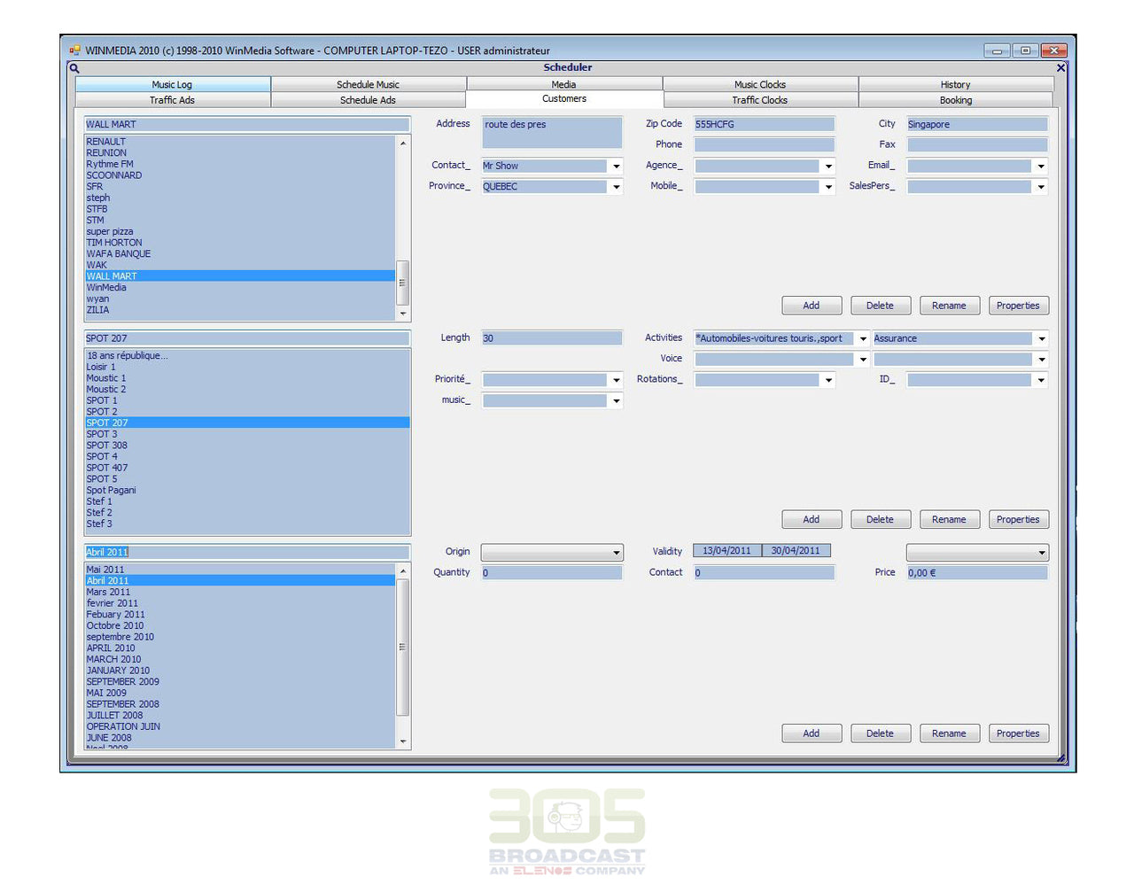
Task: Expand the Province_ dropdown showing QUEBEC
Action: (x=616, y=187)
